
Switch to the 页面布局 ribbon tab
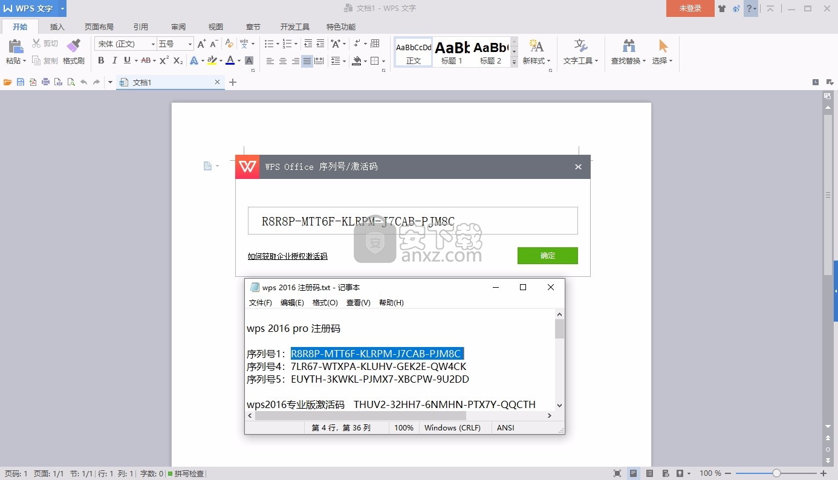click(99, 27)
